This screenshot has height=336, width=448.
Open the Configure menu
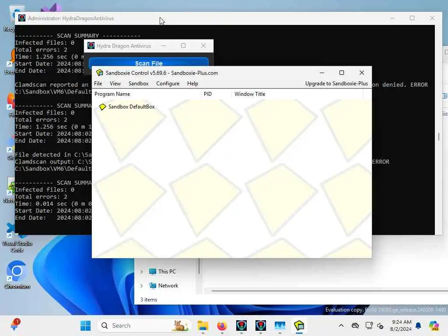pyautogui.click(x=168, y=84)
